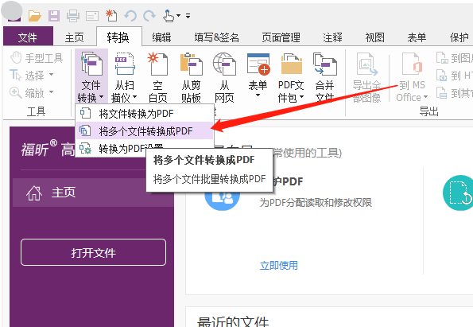The width and height of the screenshot is (473, 327).
Task: Click the 从网页 web page icon
Action: (224, 64)
